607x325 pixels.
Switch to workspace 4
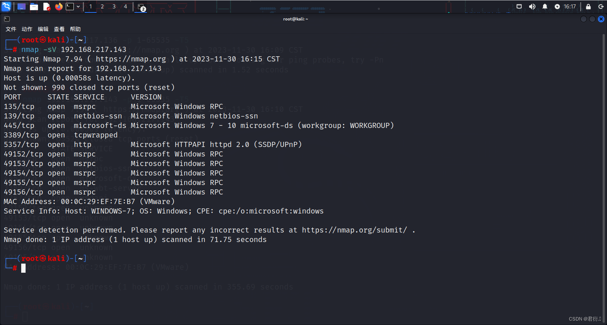click(x=125, y=7)
